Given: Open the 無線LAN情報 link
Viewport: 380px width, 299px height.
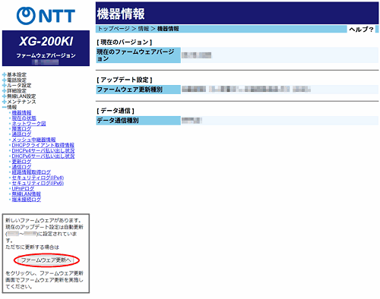Looking at the screenshot, I should click(27, 194).
